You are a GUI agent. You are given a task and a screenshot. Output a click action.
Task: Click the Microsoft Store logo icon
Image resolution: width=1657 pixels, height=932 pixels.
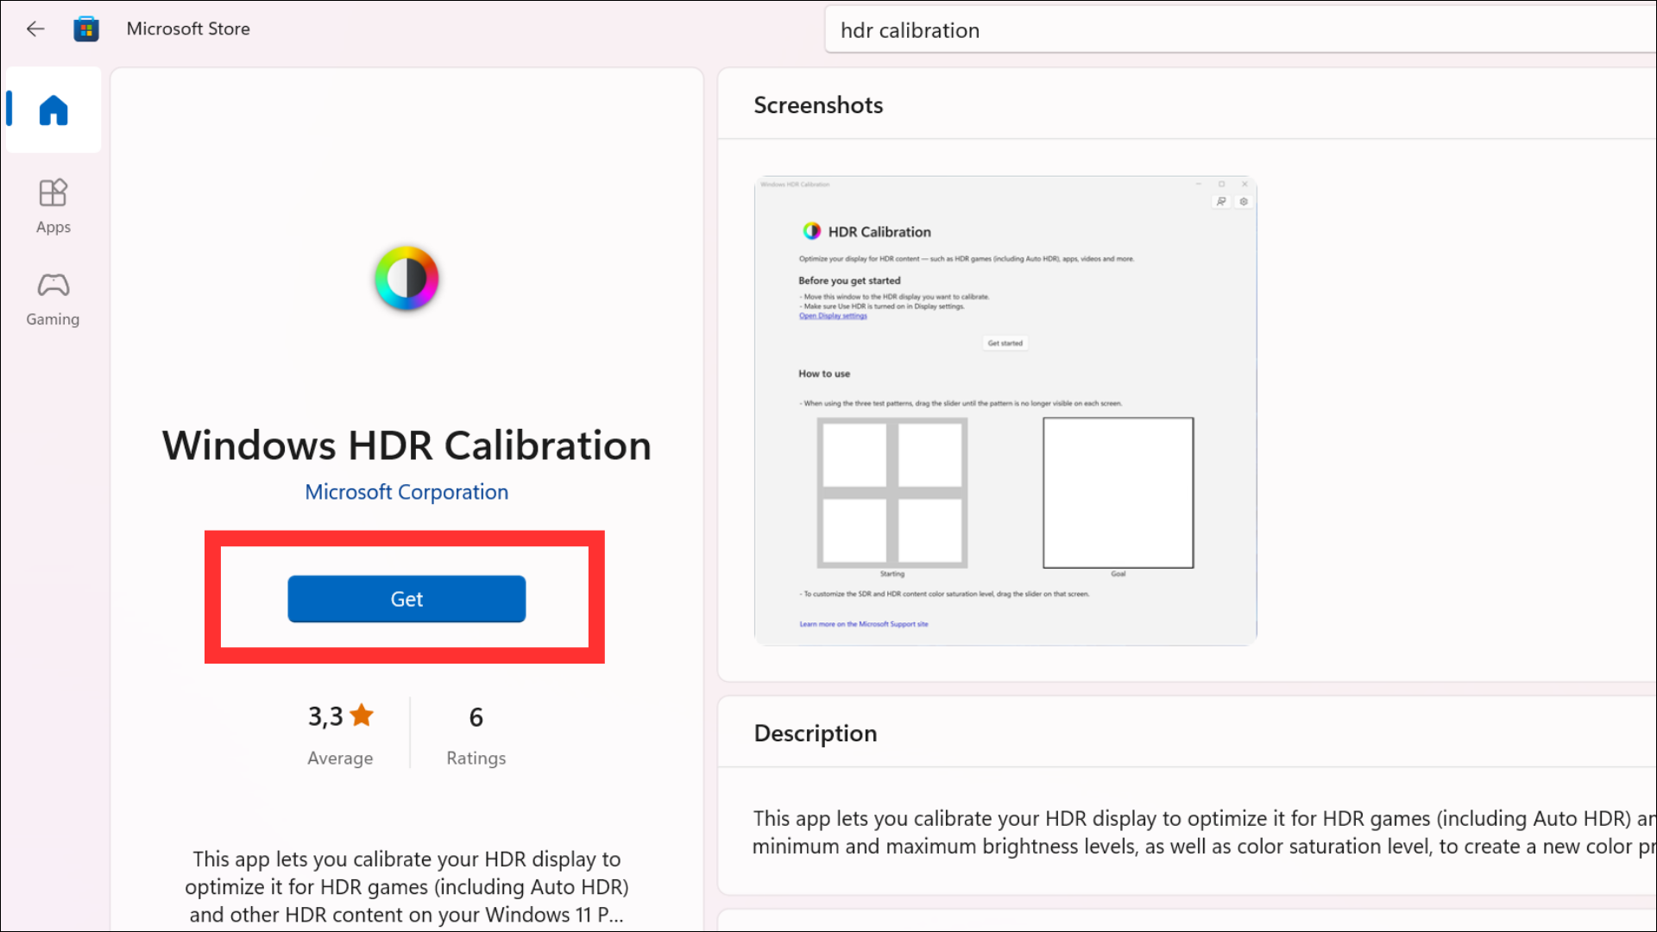tap(86, 28)
